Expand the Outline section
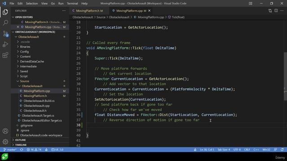The height and width of the screenshot is (161, 287). coord(20,140)
